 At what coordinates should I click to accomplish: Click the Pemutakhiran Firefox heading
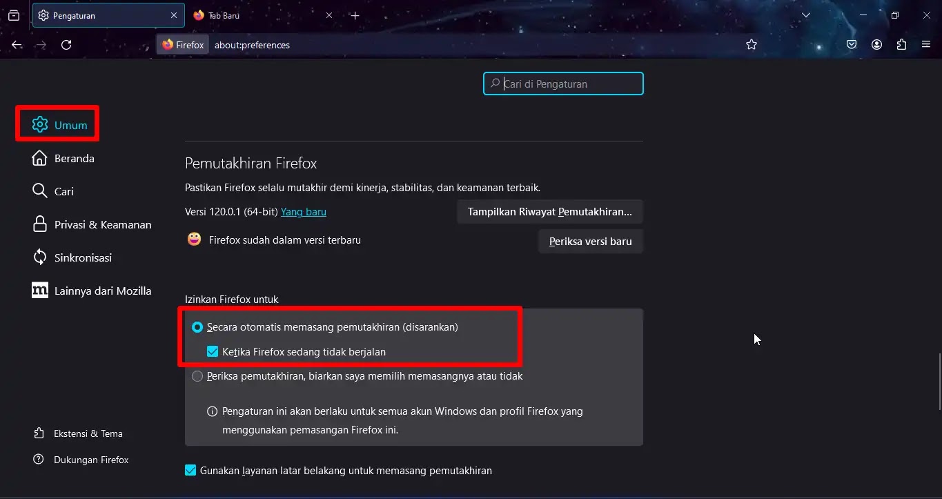point(251,164)
